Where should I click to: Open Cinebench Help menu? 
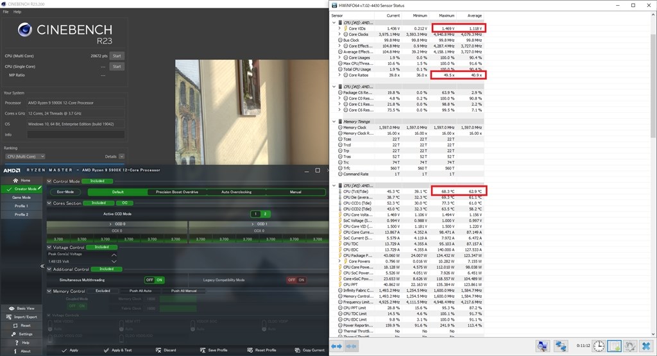17,12
